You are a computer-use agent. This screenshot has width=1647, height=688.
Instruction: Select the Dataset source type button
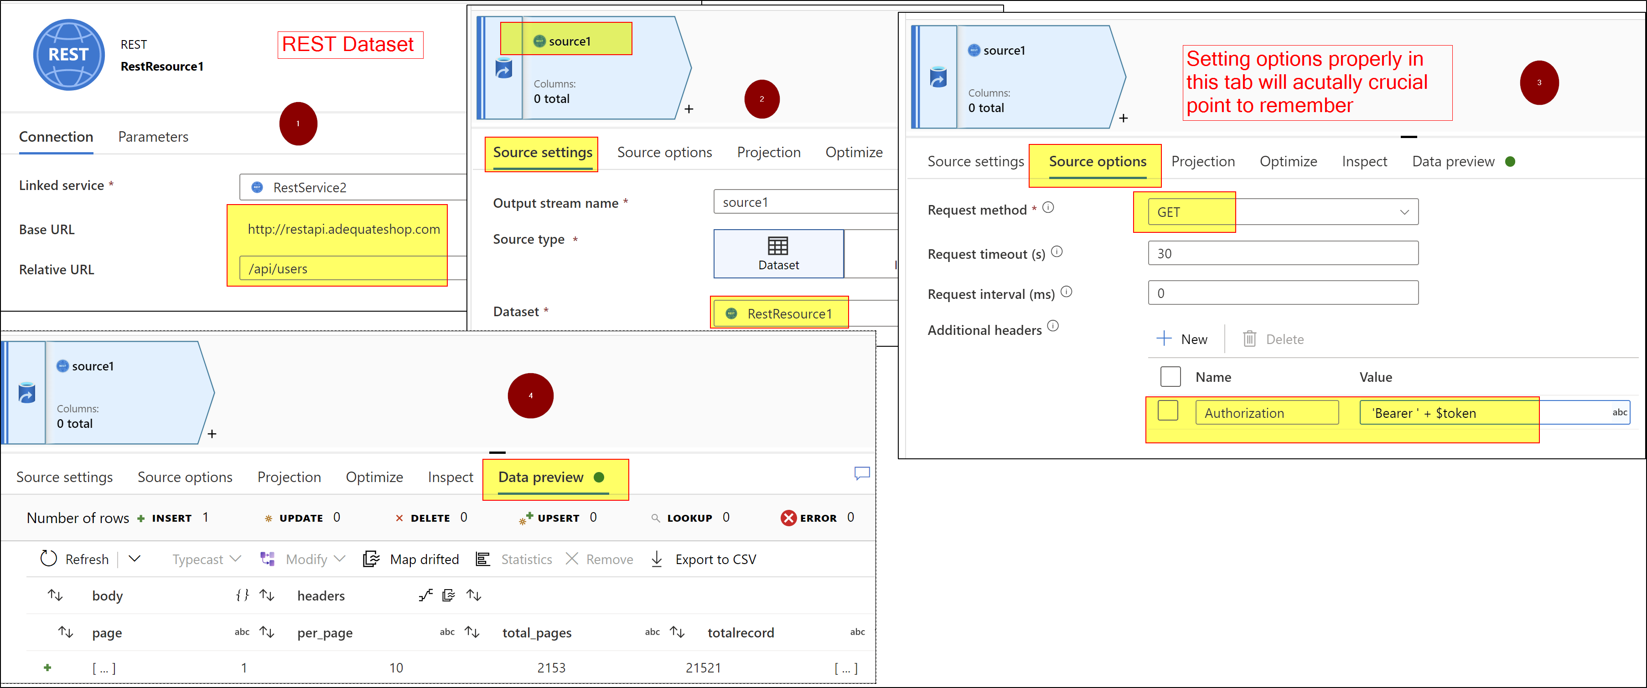click(x=778, y=254)
